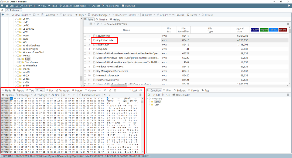The width and height of the screenshot is (292, 158).
Task: Click the table columns grid icon
Action: click(x=91, y=24)
